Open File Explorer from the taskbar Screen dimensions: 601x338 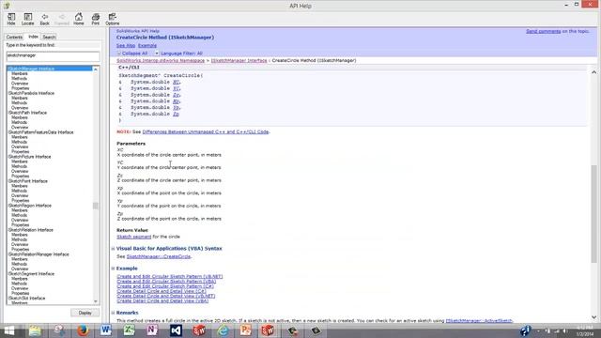(35, 330)
